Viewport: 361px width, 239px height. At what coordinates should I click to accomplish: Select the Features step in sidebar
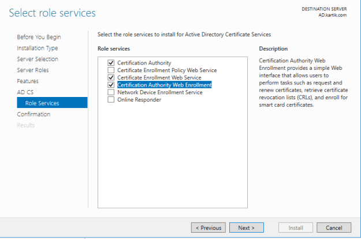28,81
